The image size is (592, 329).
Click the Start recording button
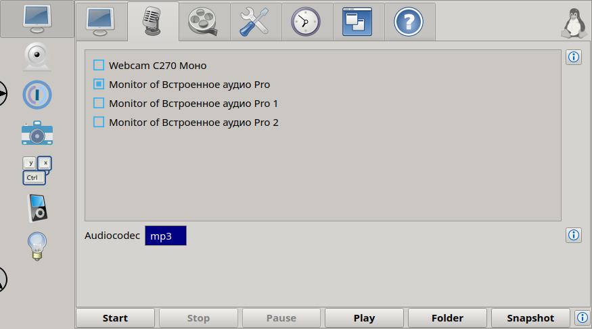115,318
